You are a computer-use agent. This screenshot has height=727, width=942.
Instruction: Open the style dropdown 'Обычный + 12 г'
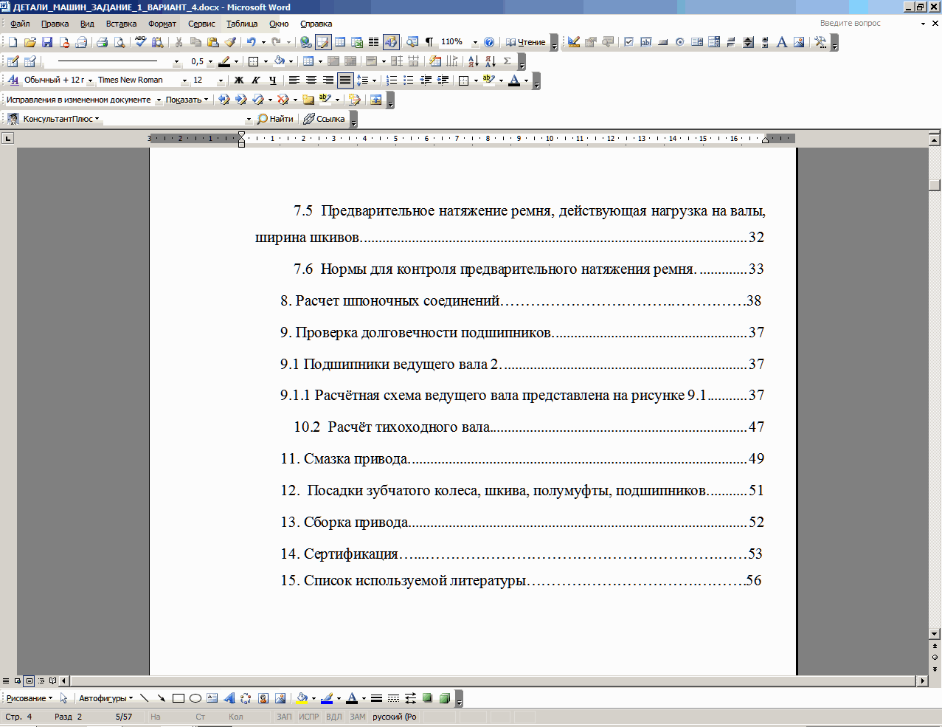(x=90, y=80)
